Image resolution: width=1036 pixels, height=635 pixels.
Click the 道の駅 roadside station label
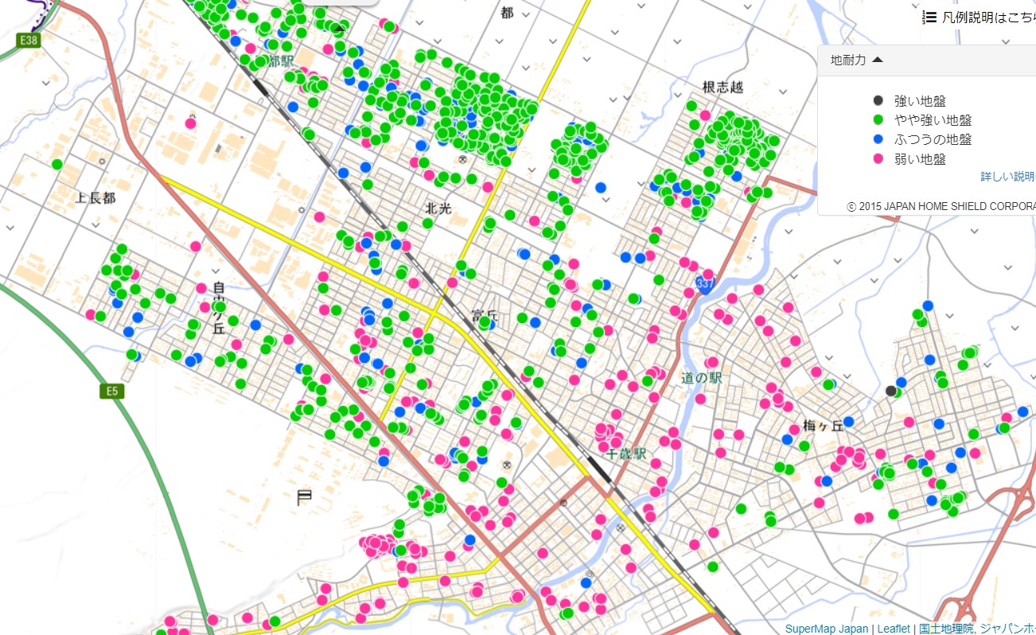pyautogui.click(x=702, y=377)
